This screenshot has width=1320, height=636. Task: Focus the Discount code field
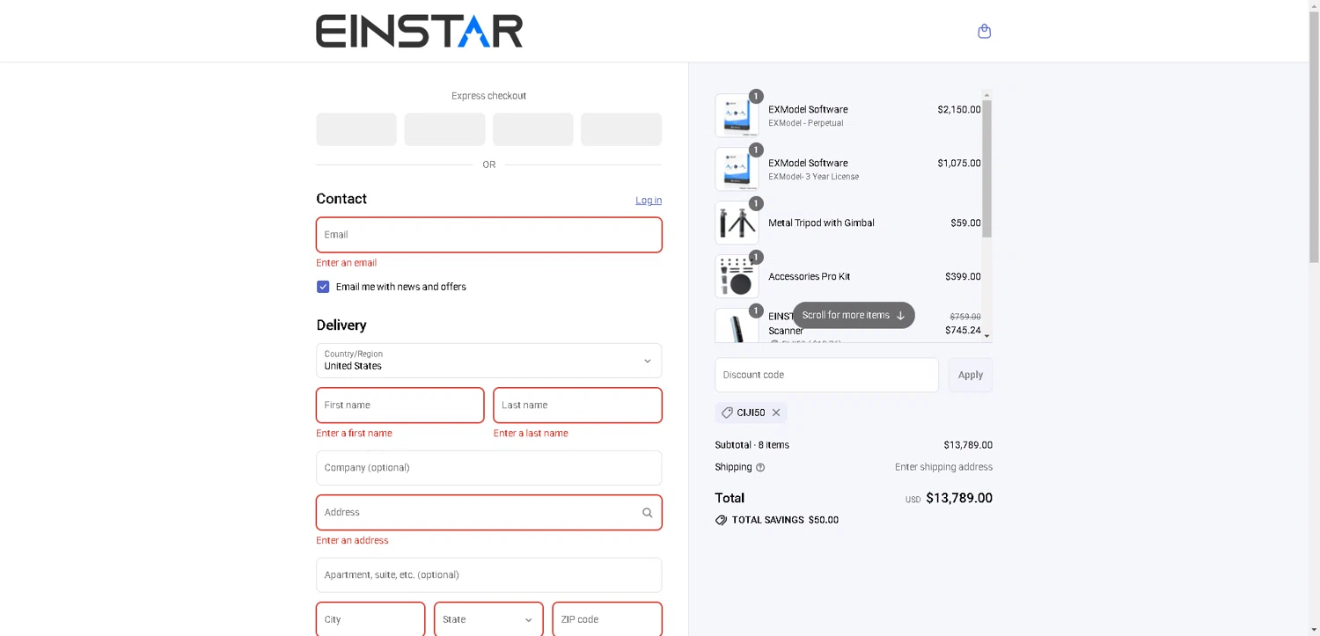tap(826, 375)
